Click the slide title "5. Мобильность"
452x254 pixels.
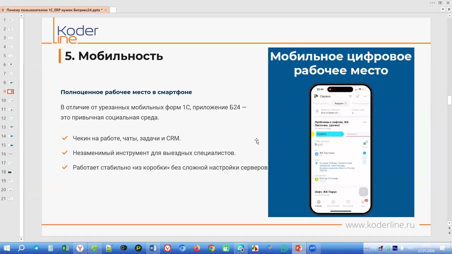(114, 56)
